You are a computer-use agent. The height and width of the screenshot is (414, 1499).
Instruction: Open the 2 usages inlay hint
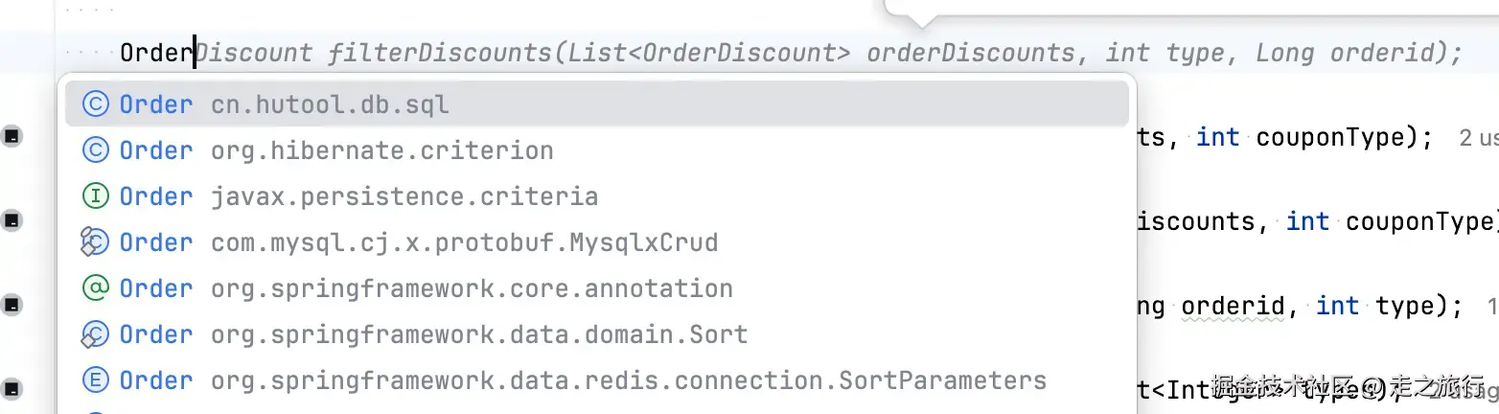coord(1478,138)
